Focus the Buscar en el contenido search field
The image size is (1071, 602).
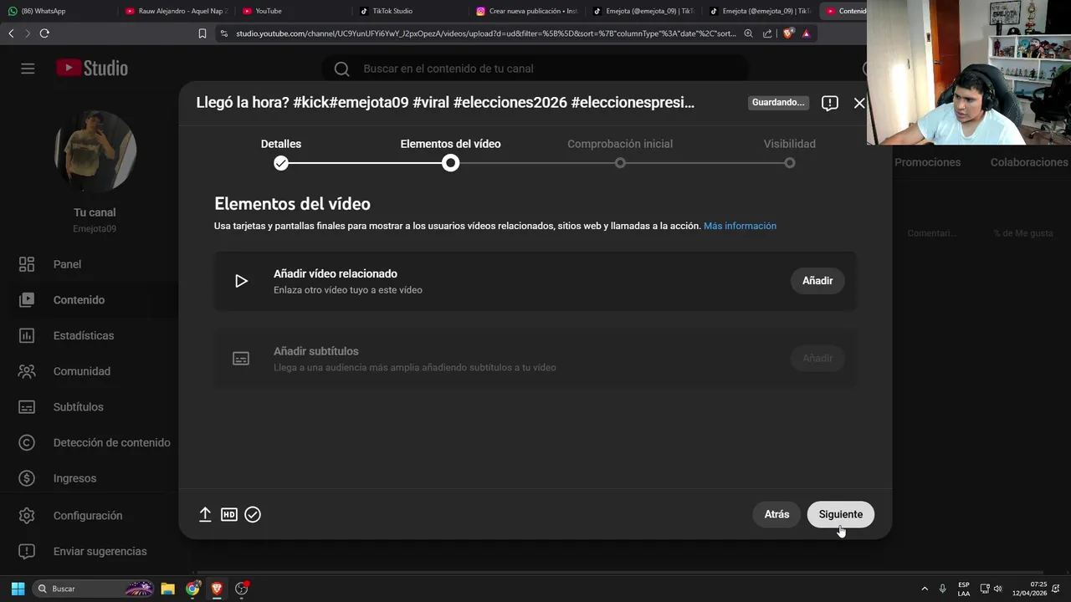click(535, 69)
